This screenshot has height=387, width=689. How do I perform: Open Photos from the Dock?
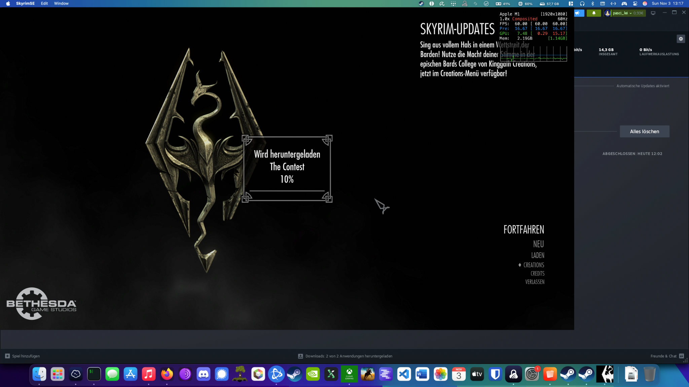440,374
